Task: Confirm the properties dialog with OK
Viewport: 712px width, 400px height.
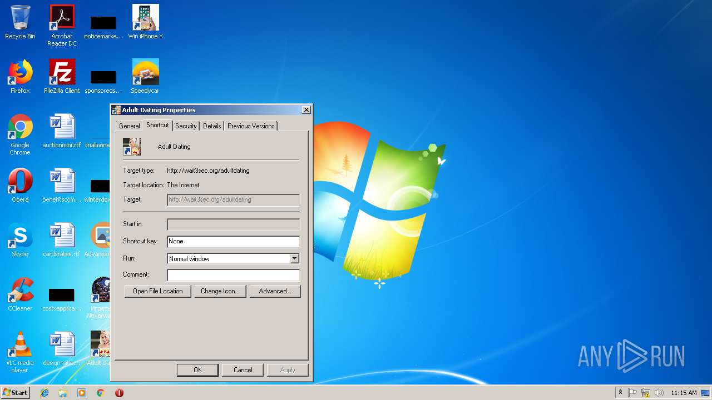Action: point(197,370)
